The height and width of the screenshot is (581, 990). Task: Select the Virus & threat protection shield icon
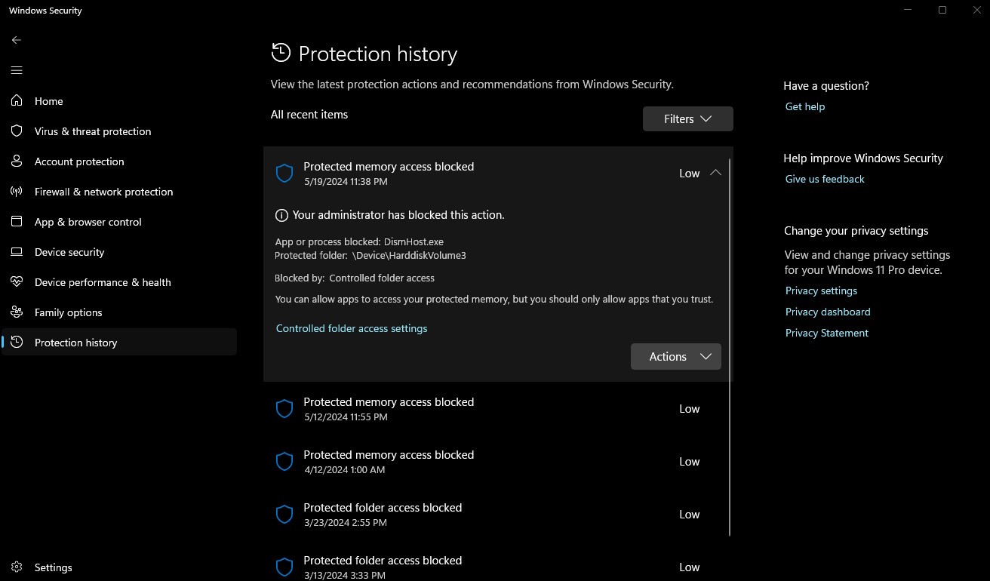point(17,131)
